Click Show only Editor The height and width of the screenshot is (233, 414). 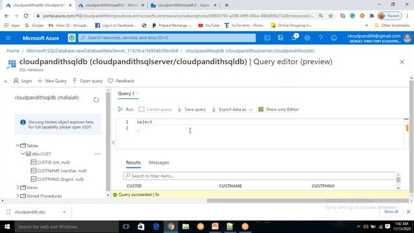(x=279, y=109)
